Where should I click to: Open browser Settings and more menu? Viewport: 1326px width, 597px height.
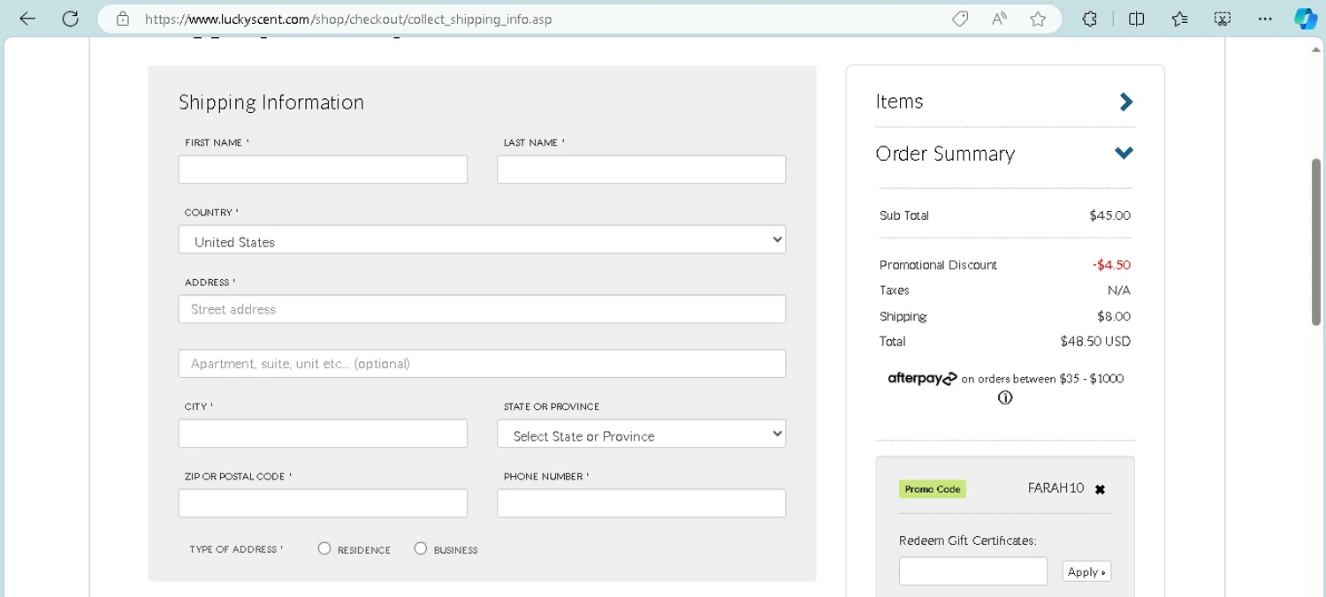(1265, 19)
